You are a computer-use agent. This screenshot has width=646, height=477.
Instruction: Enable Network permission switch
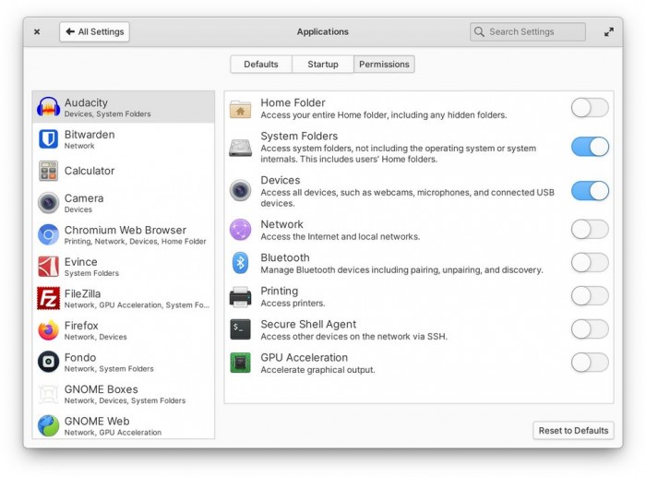pos(590,230)
